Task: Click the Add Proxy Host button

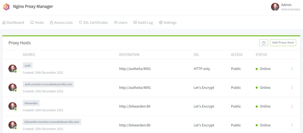Action: click(283, 43)
